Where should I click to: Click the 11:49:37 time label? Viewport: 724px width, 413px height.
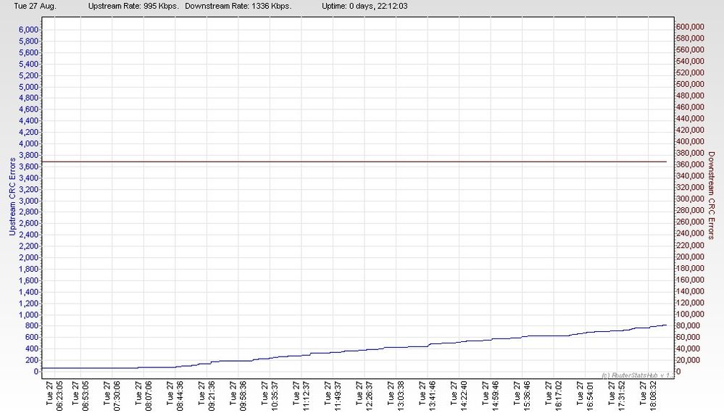click(x=337, y=396)
